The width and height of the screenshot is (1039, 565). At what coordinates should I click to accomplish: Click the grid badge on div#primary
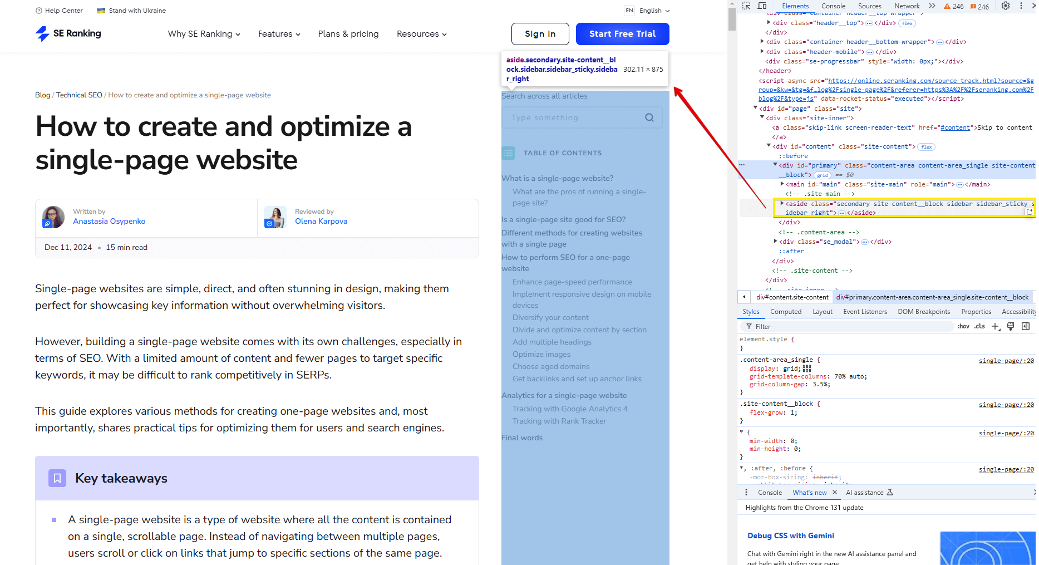[x=823, y=175]
